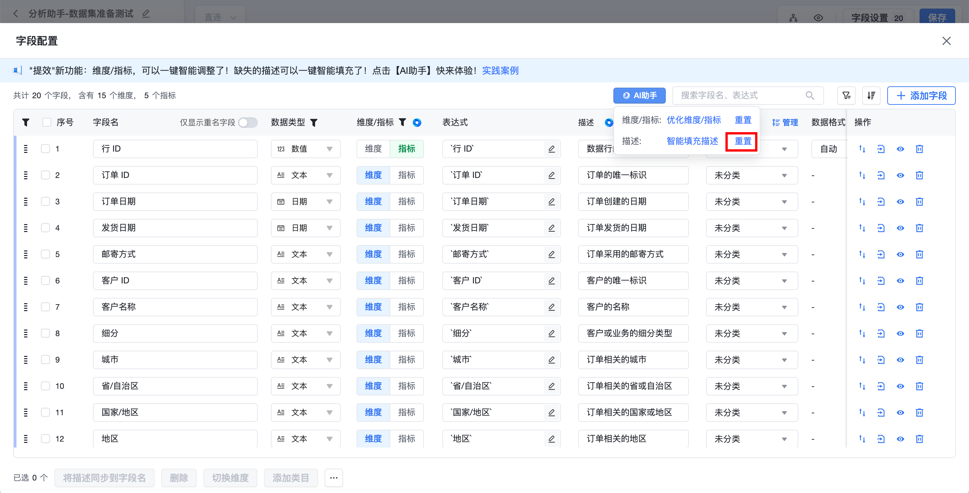Click 重置 for 维度/指标 in the popup
969x493 pixels.
[x=743, y=120]
